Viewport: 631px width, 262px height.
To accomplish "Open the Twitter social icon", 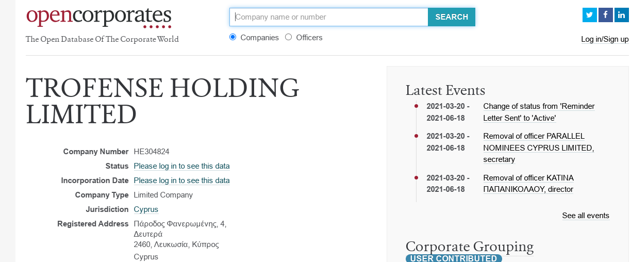I will (590, 15).
